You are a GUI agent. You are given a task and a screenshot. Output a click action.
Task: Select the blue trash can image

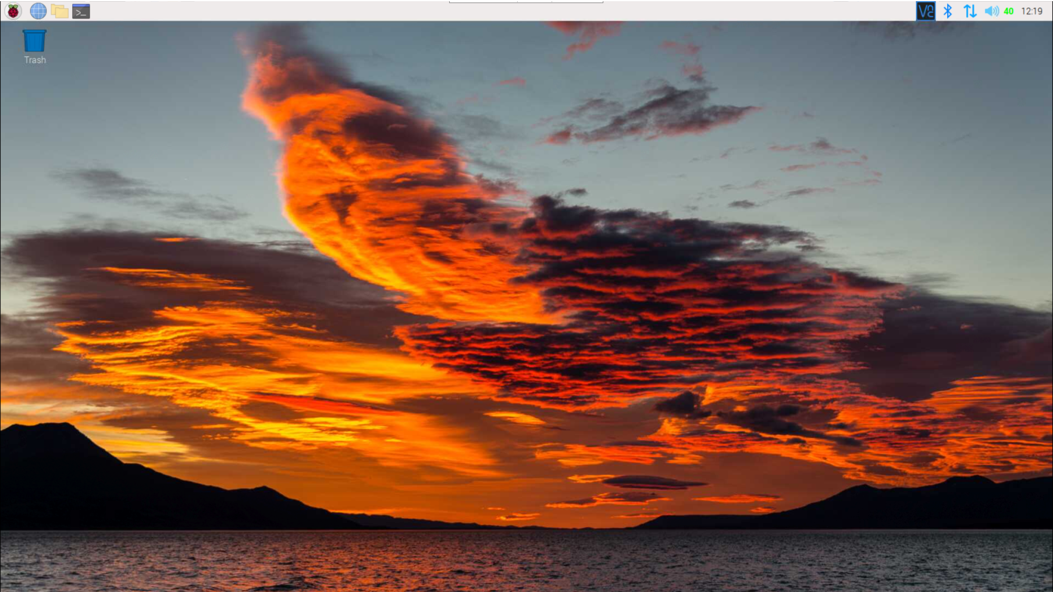point(34,40)
